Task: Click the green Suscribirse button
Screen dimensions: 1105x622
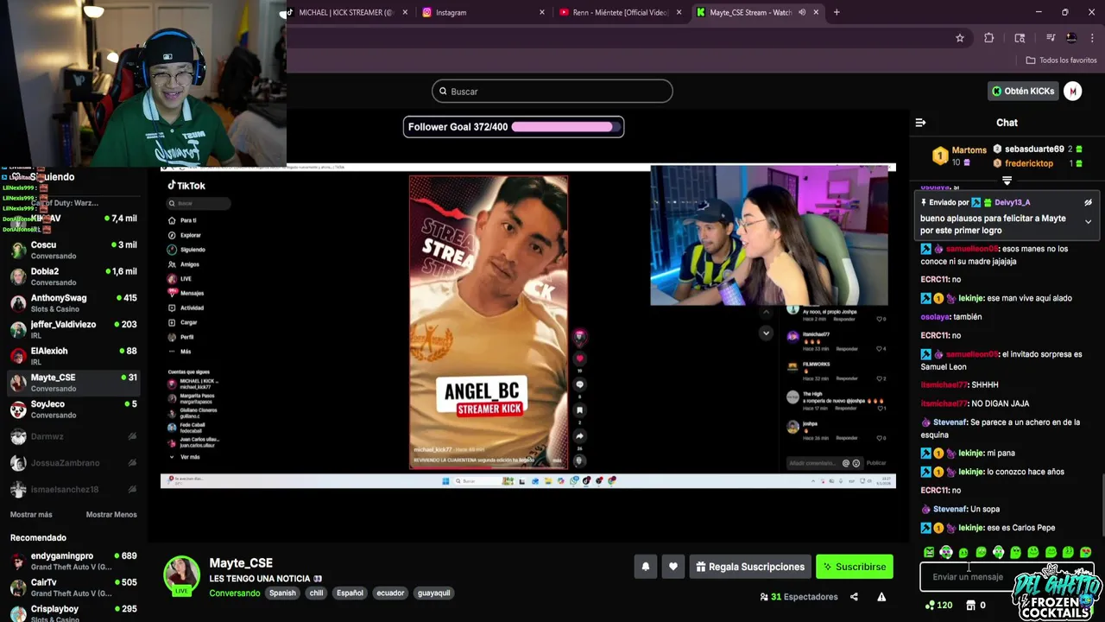Action: 854,567
